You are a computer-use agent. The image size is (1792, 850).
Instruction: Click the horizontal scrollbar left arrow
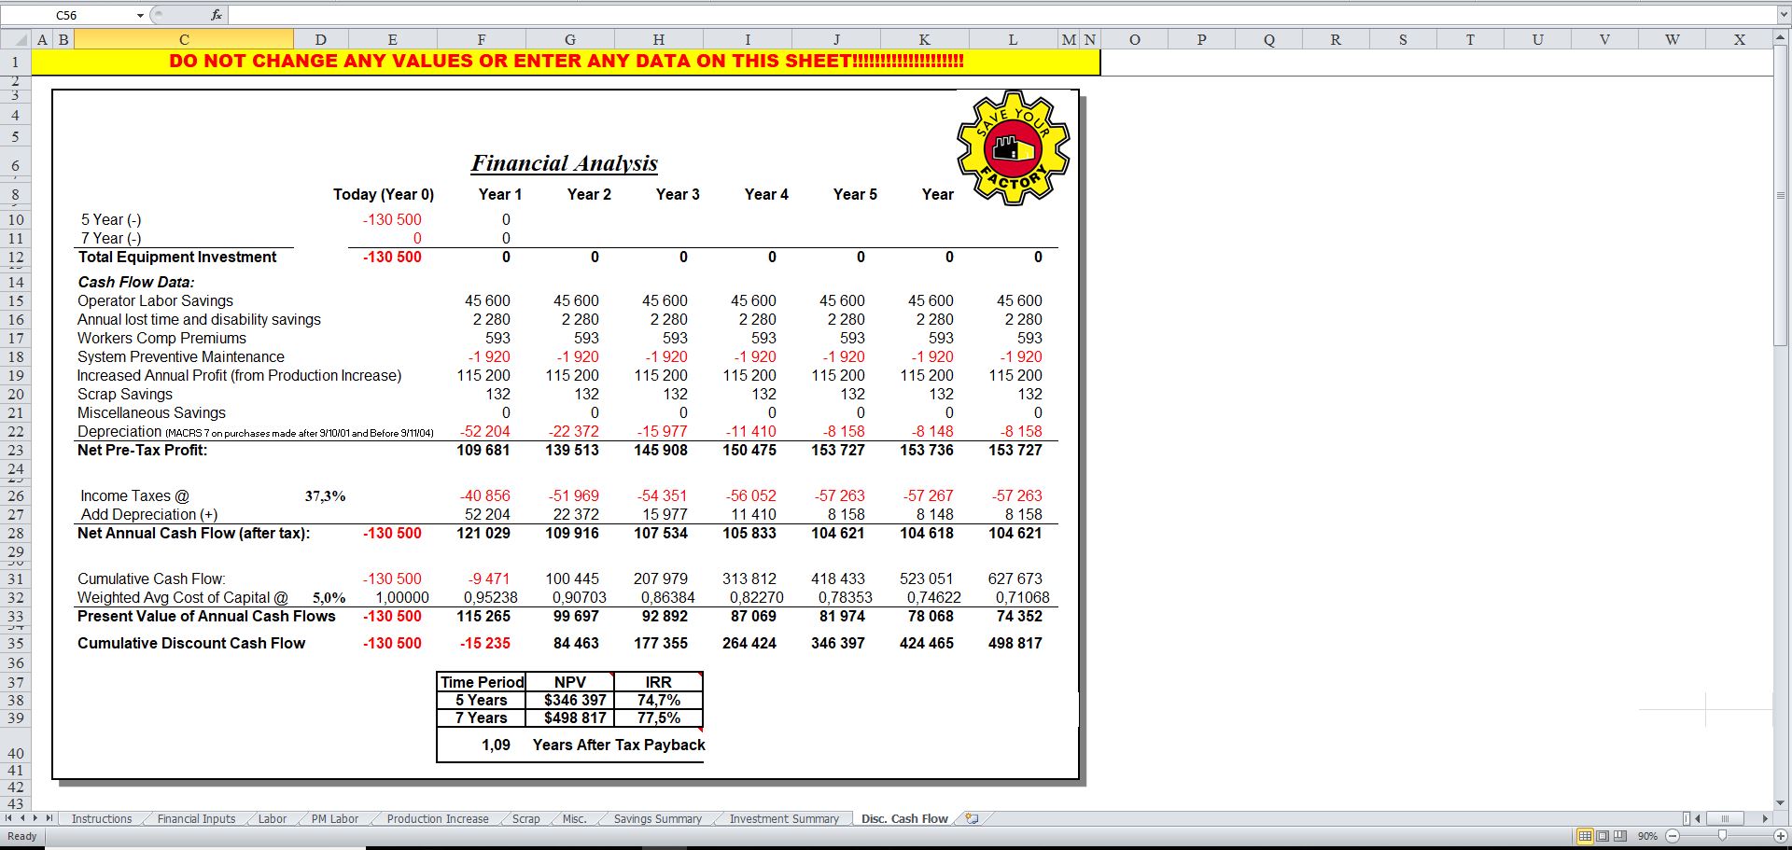pyautogui.click(x=1698, y=818)
